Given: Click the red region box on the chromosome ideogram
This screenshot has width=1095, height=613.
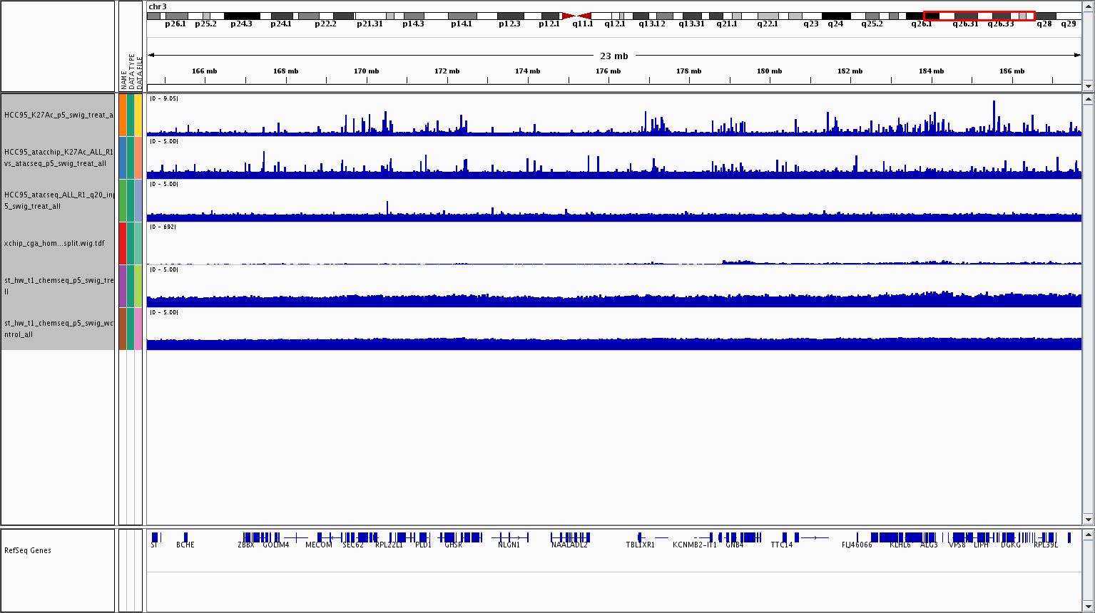Looking at the screenshot, I should 978,16.
